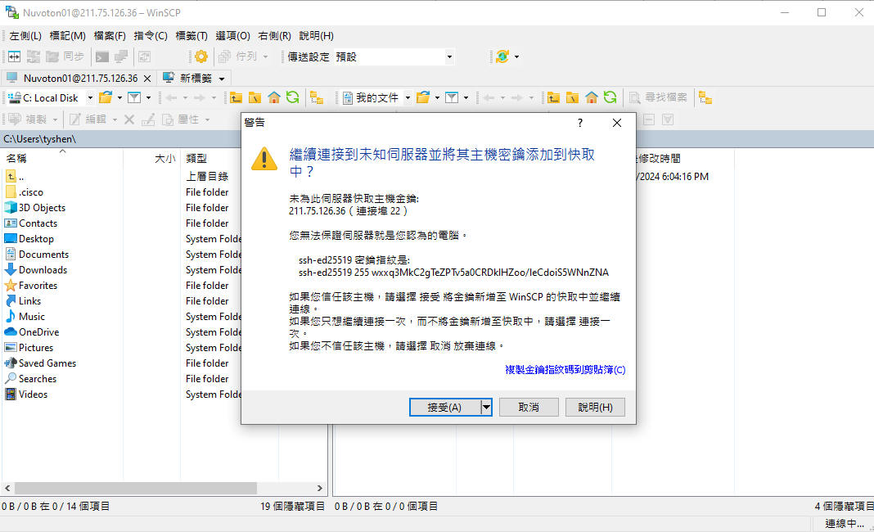The width and height of the screenshot is (874, 532).
Task: Go to home directory in left panel
Action: (274, 97)
